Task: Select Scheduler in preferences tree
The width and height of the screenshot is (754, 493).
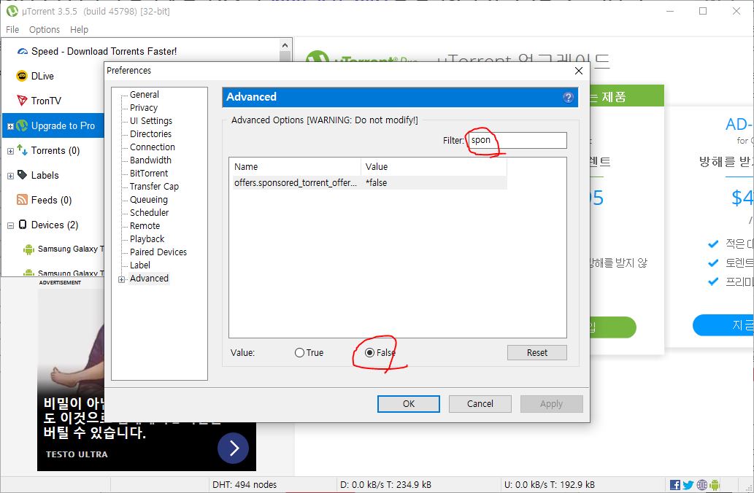Action: pyautogui.click(x=149, y=212)
